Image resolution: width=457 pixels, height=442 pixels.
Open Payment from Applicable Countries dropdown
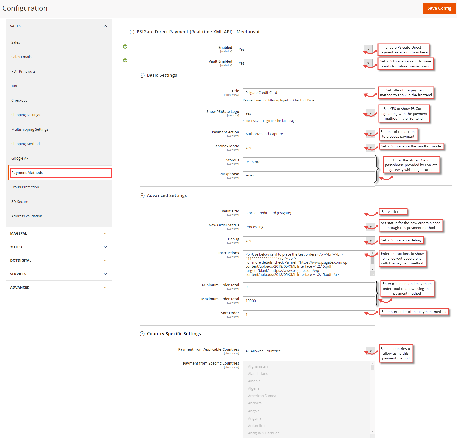[x=309, y=351]
